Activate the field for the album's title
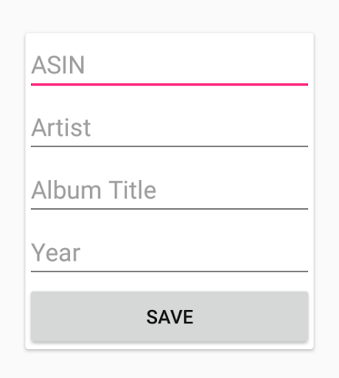The height and width of the screenshot is (378, 339). 169,190
